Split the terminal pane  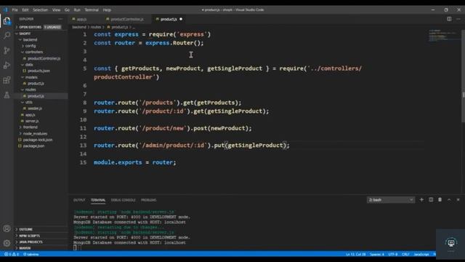point(431,199)
